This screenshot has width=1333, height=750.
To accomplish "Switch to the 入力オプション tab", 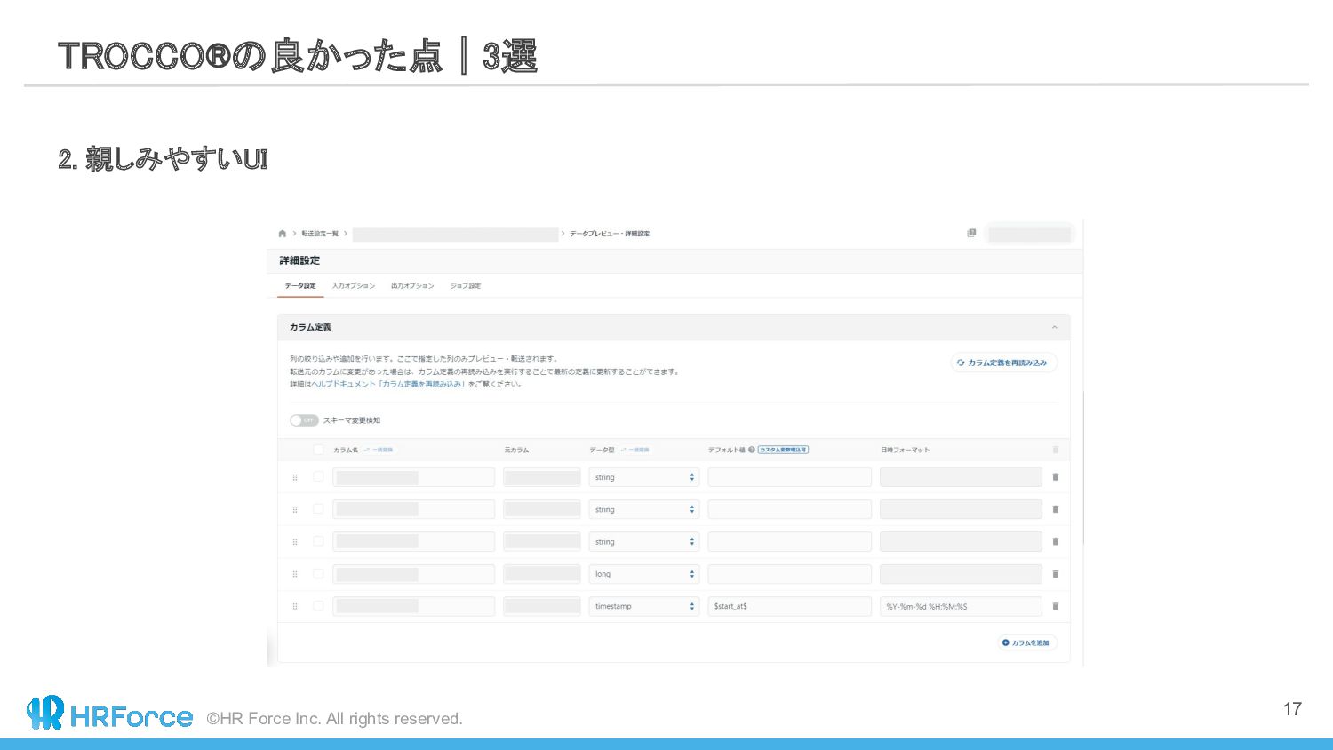I will pyautogui.click(x=354, y=286).
